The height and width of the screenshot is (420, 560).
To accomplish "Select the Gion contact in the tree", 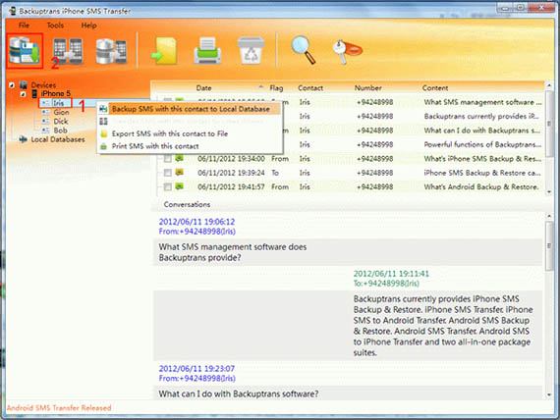I will pyautogui.click(x=61, y=112).
